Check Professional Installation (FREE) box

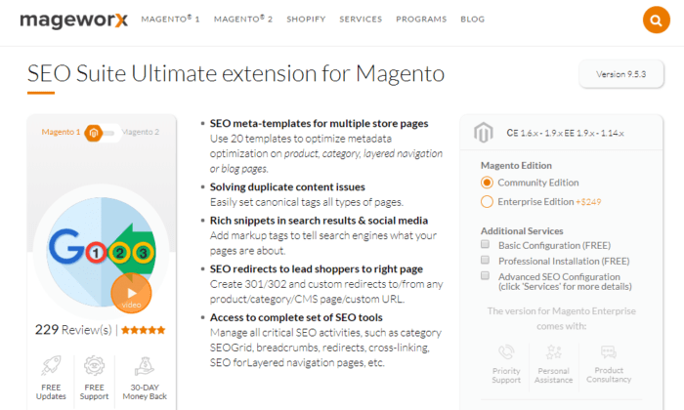click(485, 260)
